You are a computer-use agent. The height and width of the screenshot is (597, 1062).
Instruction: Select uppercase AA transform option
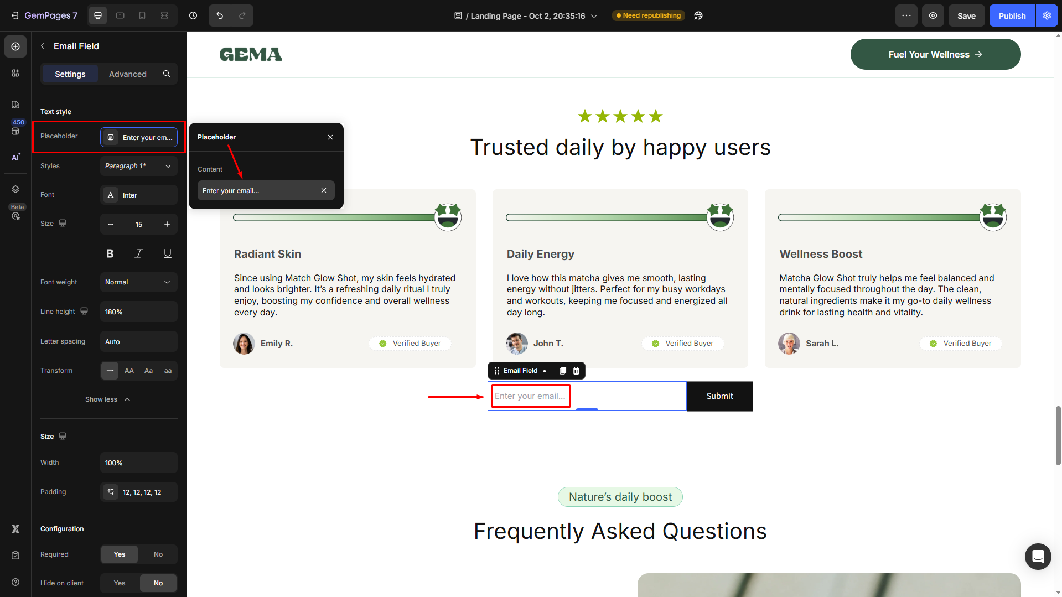[x=129, y=371]
